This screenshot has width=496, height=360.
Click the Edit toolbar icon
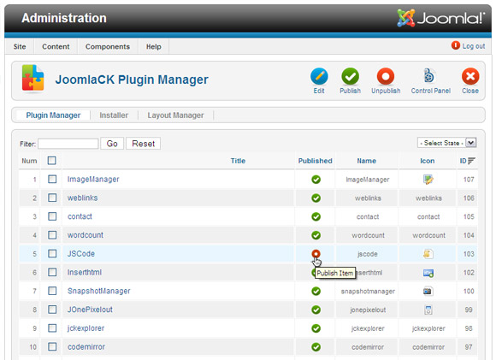tap(319, 76)
